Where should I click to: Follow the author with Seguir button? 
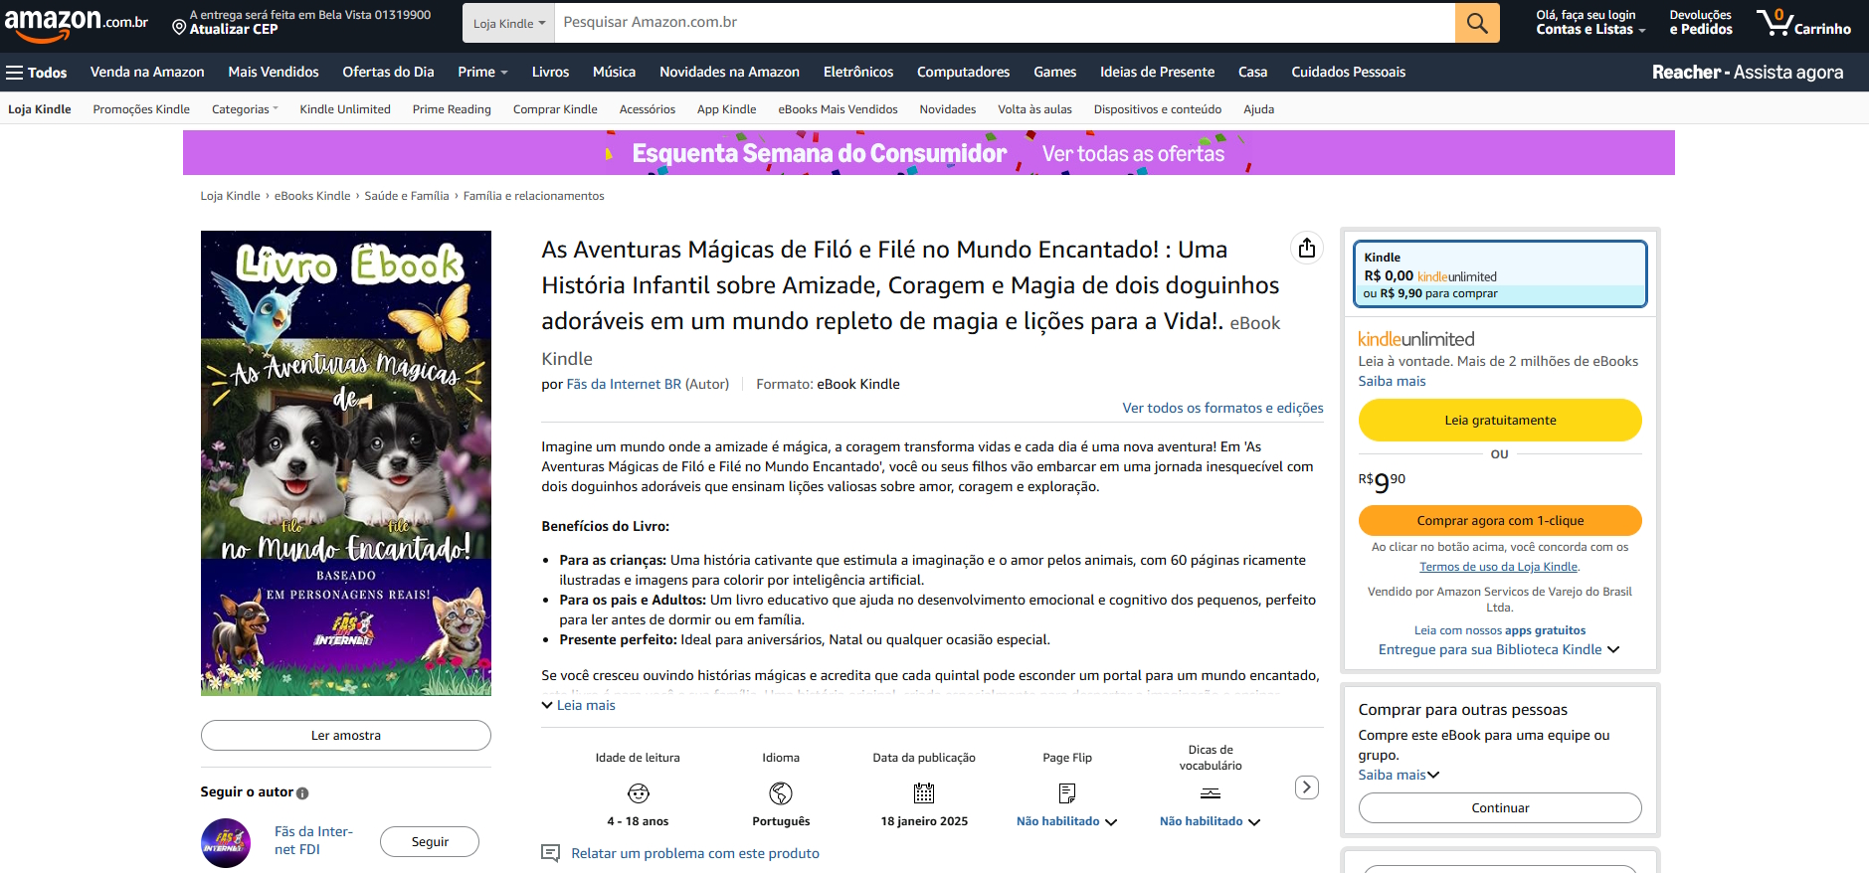click(x=430, y=841)
